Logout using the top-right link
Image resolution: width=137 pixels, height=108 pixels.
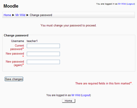(x=131, y=4)
